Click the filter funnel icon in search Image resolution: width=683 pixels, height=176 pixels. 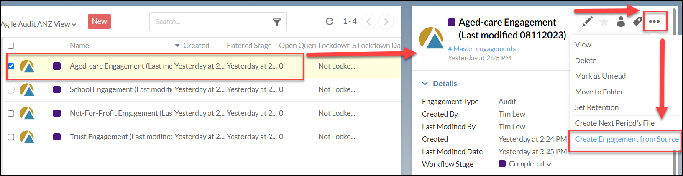pyautogui.click(x=276, y=22)
